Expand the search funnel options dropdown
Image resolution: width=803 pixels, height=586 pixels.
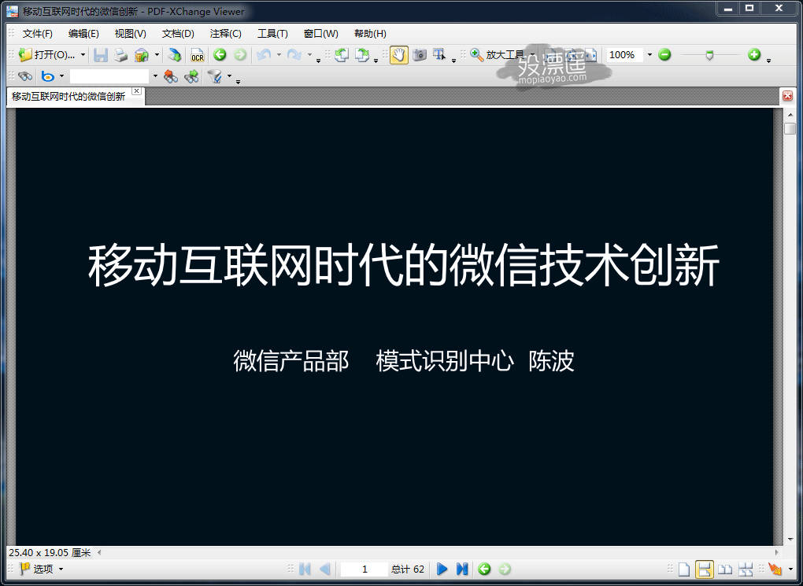click(x=229, y=77)
